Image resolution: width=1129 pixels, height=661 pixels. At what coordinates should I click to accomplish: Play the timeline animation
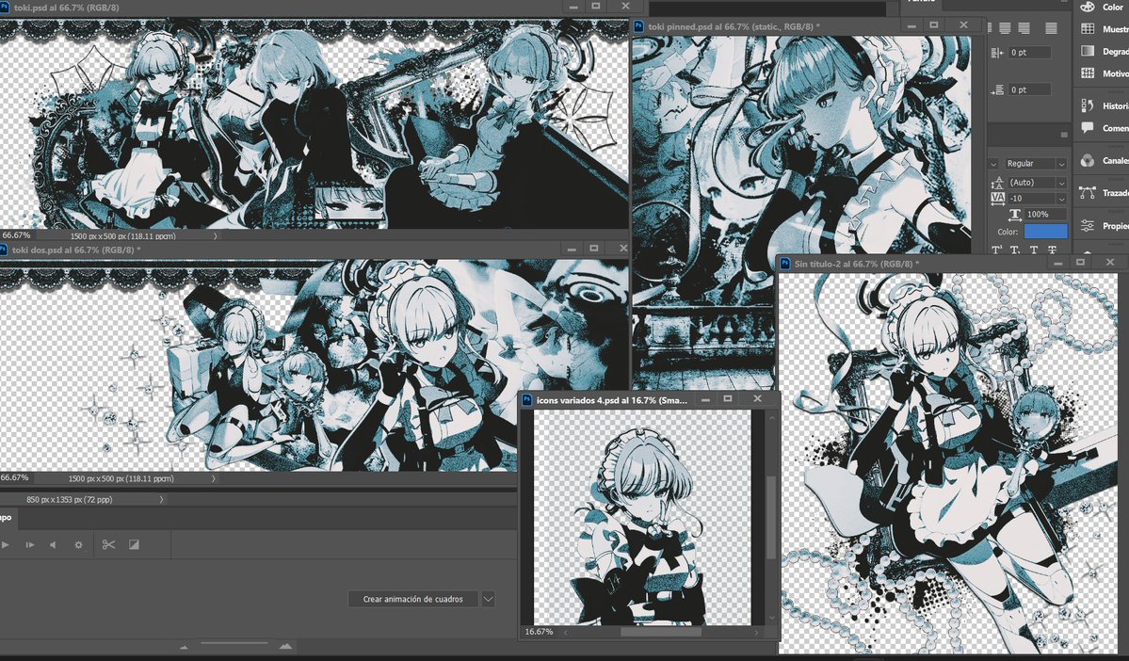(x=5, y=545)
